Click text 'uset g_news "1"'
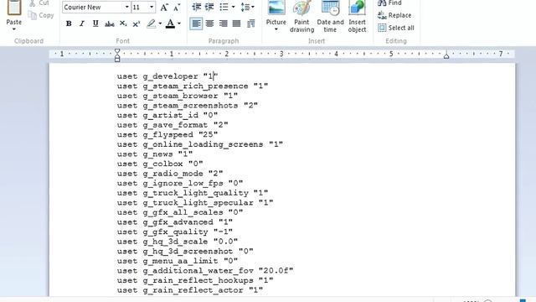 tap(155, 154)
